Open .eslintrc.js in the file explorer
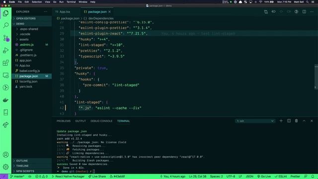 32,45
